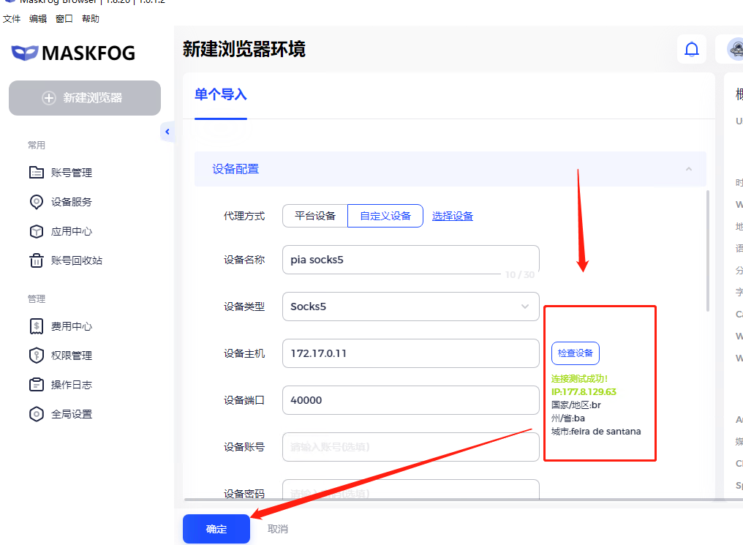This screenshot has width=743, height=545.
Task: Click the 检查设备 button
Action: tap(576, 353)
